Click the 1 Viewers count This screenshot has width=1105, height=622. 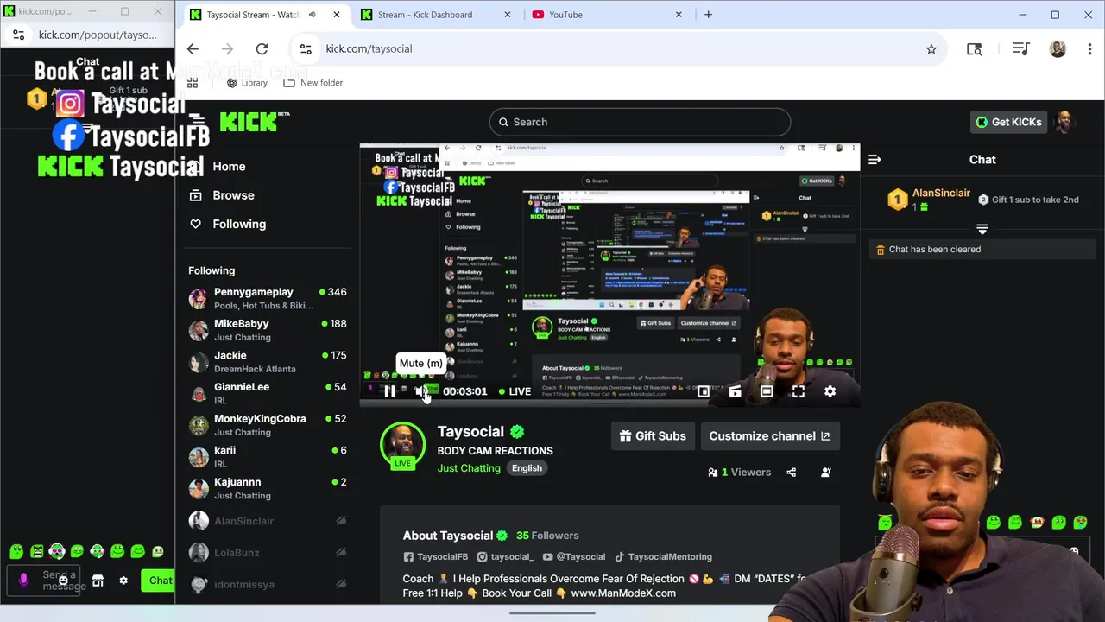point(739,473)
